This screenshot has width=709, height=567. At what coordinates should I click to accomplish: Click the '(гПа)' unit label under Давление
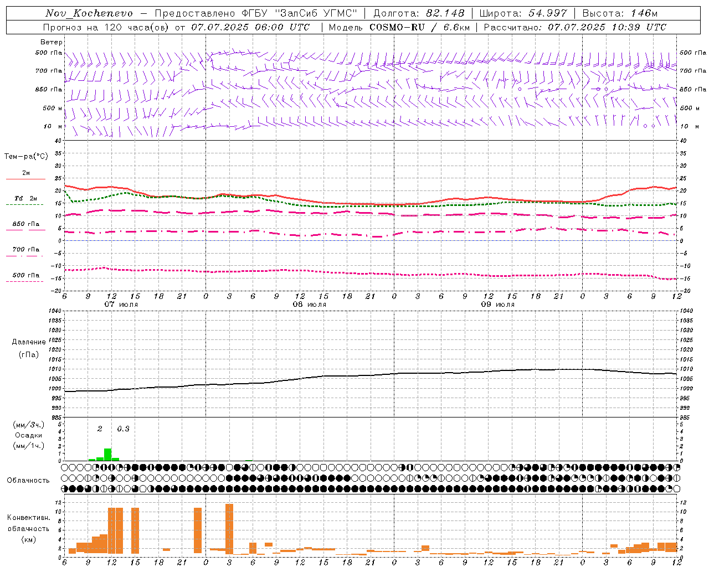pyautogui.click(x=29, y=355)
